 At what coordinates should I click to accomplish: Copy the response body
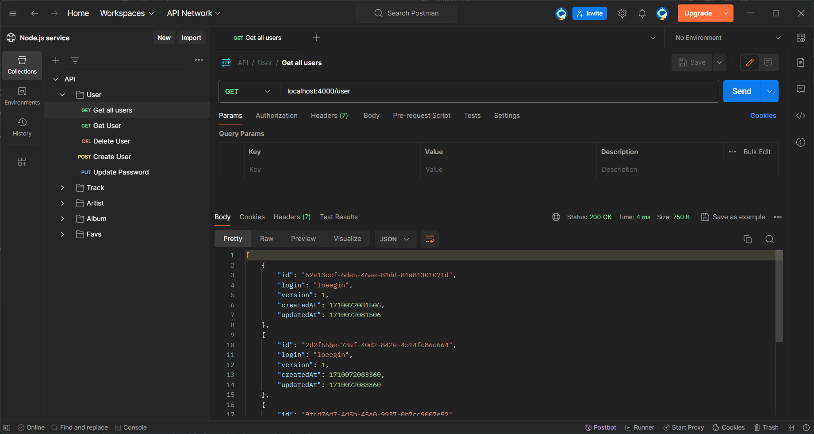click(x=748, y=239)
